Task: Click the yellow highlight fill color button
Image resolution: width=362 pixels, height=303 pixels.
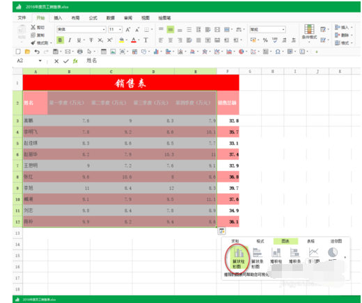Action: click(x=121, y=40)
